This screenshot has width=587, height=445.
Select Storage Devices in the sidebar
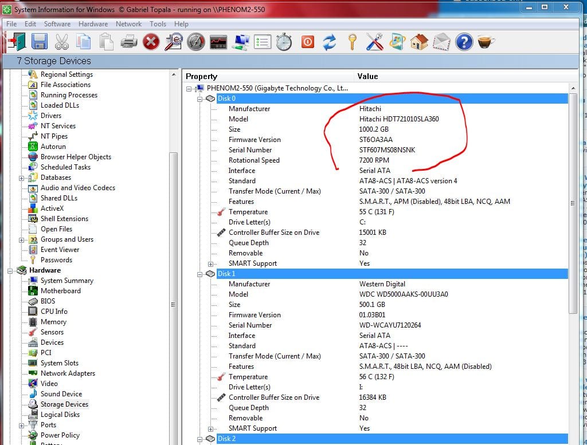[64, 404]
